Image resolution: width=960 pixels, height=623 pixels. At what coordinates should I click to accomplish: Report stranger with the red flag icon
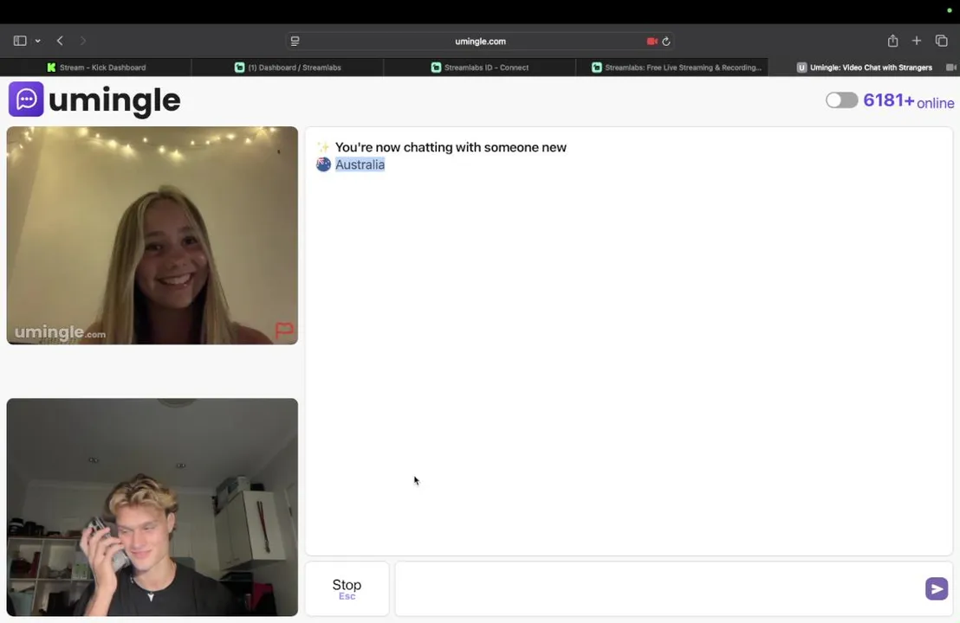pos(284,331)
